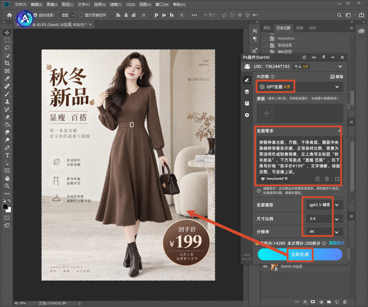Click the Home icon in options bar
The height and width of the screenshot is (307, 368).
pos(9,15)
